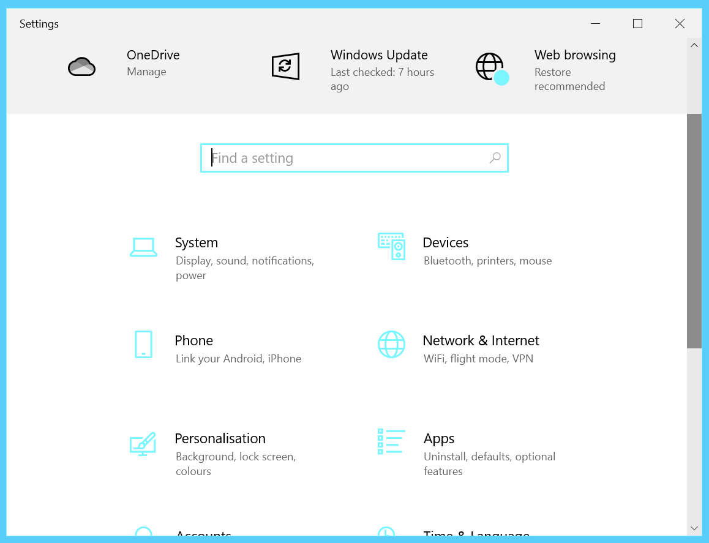Screen dimensions: 709x543
Task: Click the Personalisation paintbrush icon
Action: pos(143,444)
